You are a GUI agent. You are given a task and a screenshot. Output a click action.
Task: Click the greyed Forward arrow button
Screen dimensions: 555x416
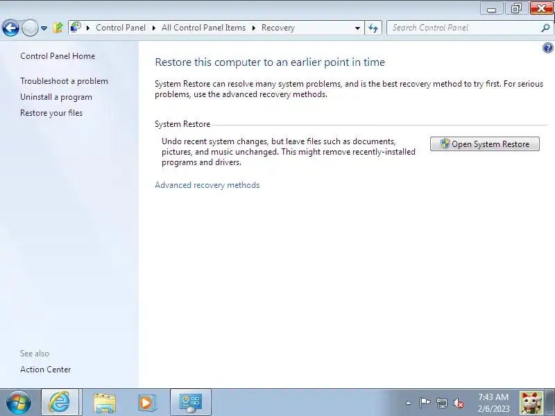30,28
